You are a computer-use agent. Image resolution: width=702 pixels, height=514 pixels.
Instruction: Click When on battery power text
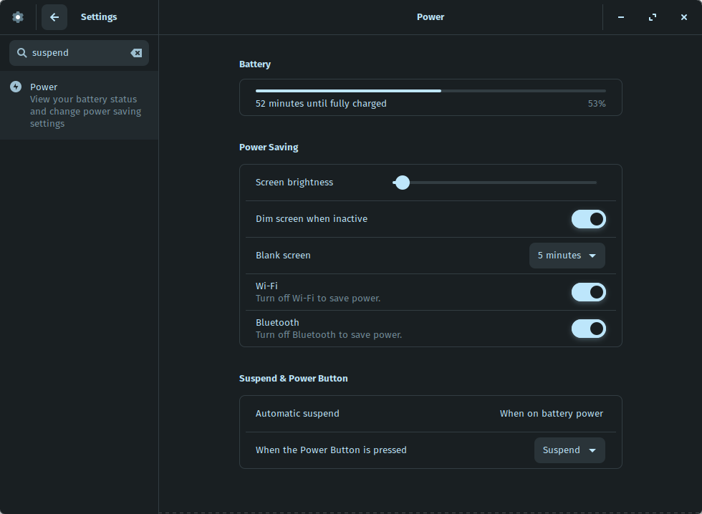[x=551, y=414]
